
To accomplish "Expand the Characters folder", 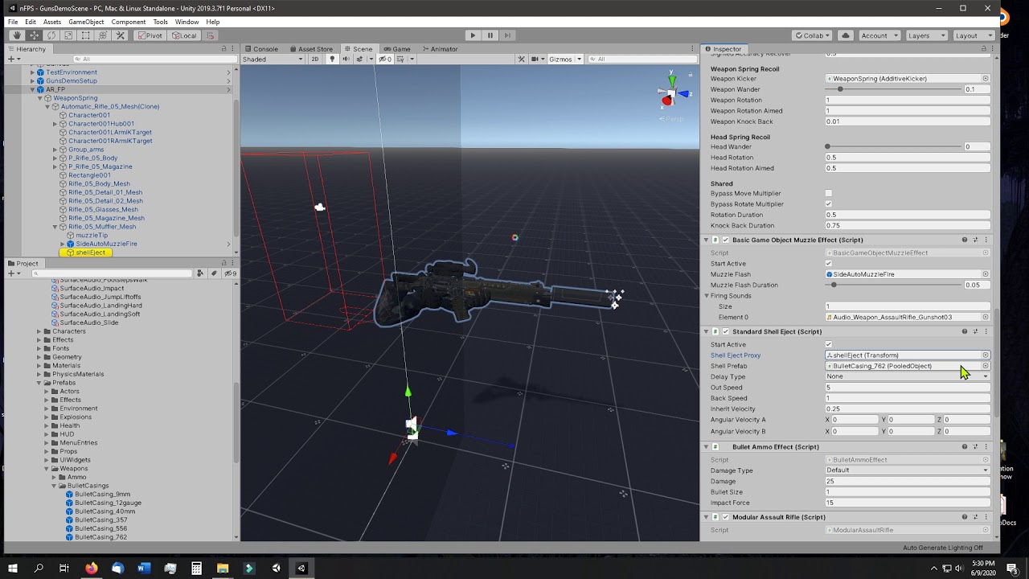I will (x=39, y=331).
